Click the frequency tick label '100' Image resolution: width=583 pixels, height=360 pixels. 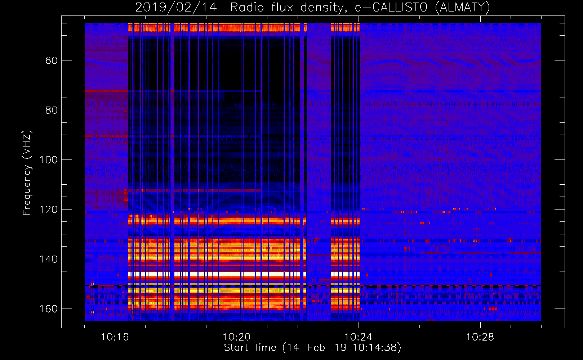(48, 160)
